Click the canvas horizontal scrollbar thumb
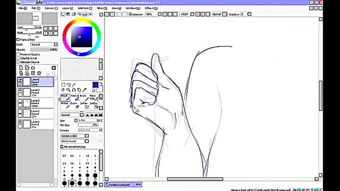 coord(195,179)
